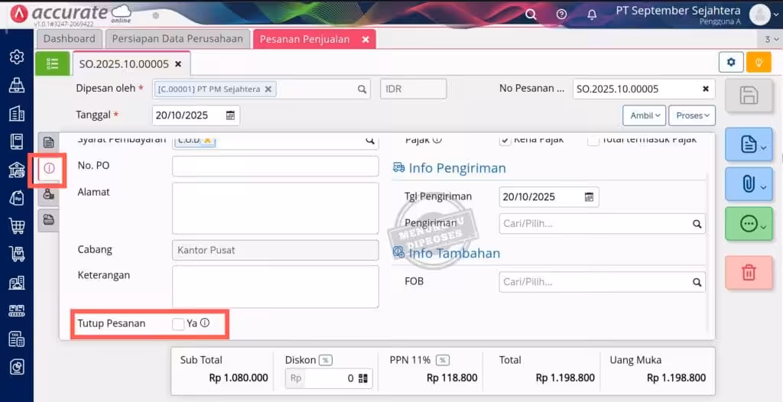Click the green list view button
The image size is (783, 402).
click(52, 63)
